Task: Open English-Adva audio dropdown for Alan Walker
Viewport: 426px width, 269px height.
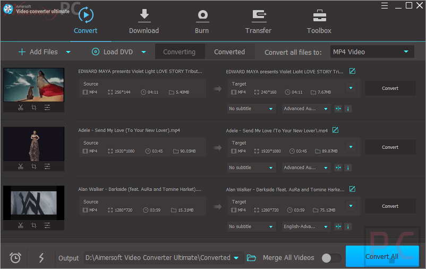Action: pyautogui.click(x=306, y=226)
